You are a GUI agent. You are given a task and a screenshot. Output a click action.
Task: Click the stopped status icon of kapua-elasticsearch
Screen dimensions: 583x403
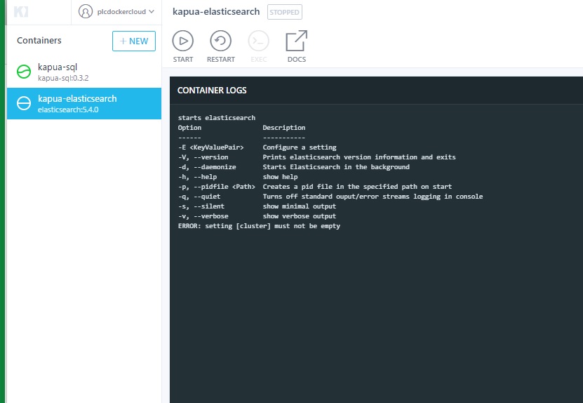24,103
